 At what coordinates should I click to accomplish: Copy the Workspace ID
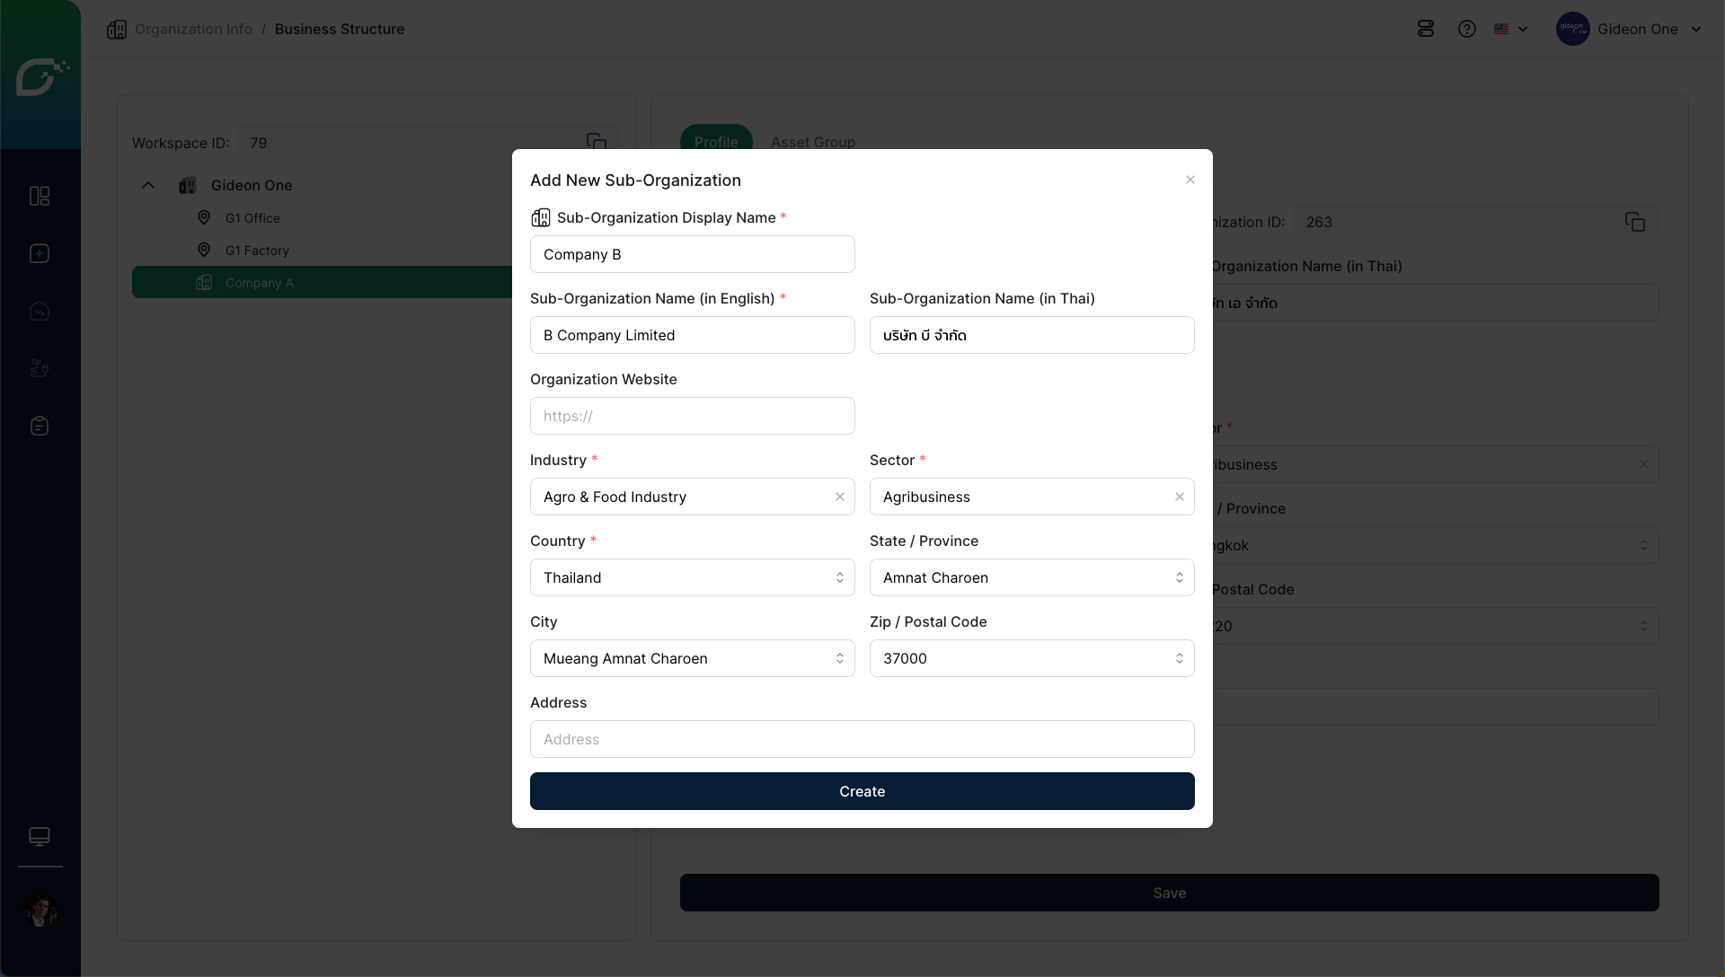pos(597,142)
